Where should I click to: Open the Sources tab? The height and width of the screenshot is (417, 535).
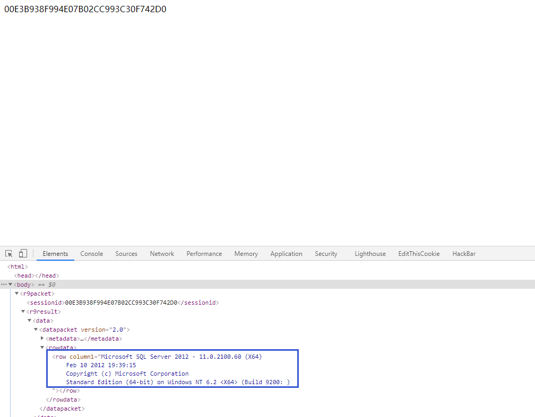click(126, 254)
